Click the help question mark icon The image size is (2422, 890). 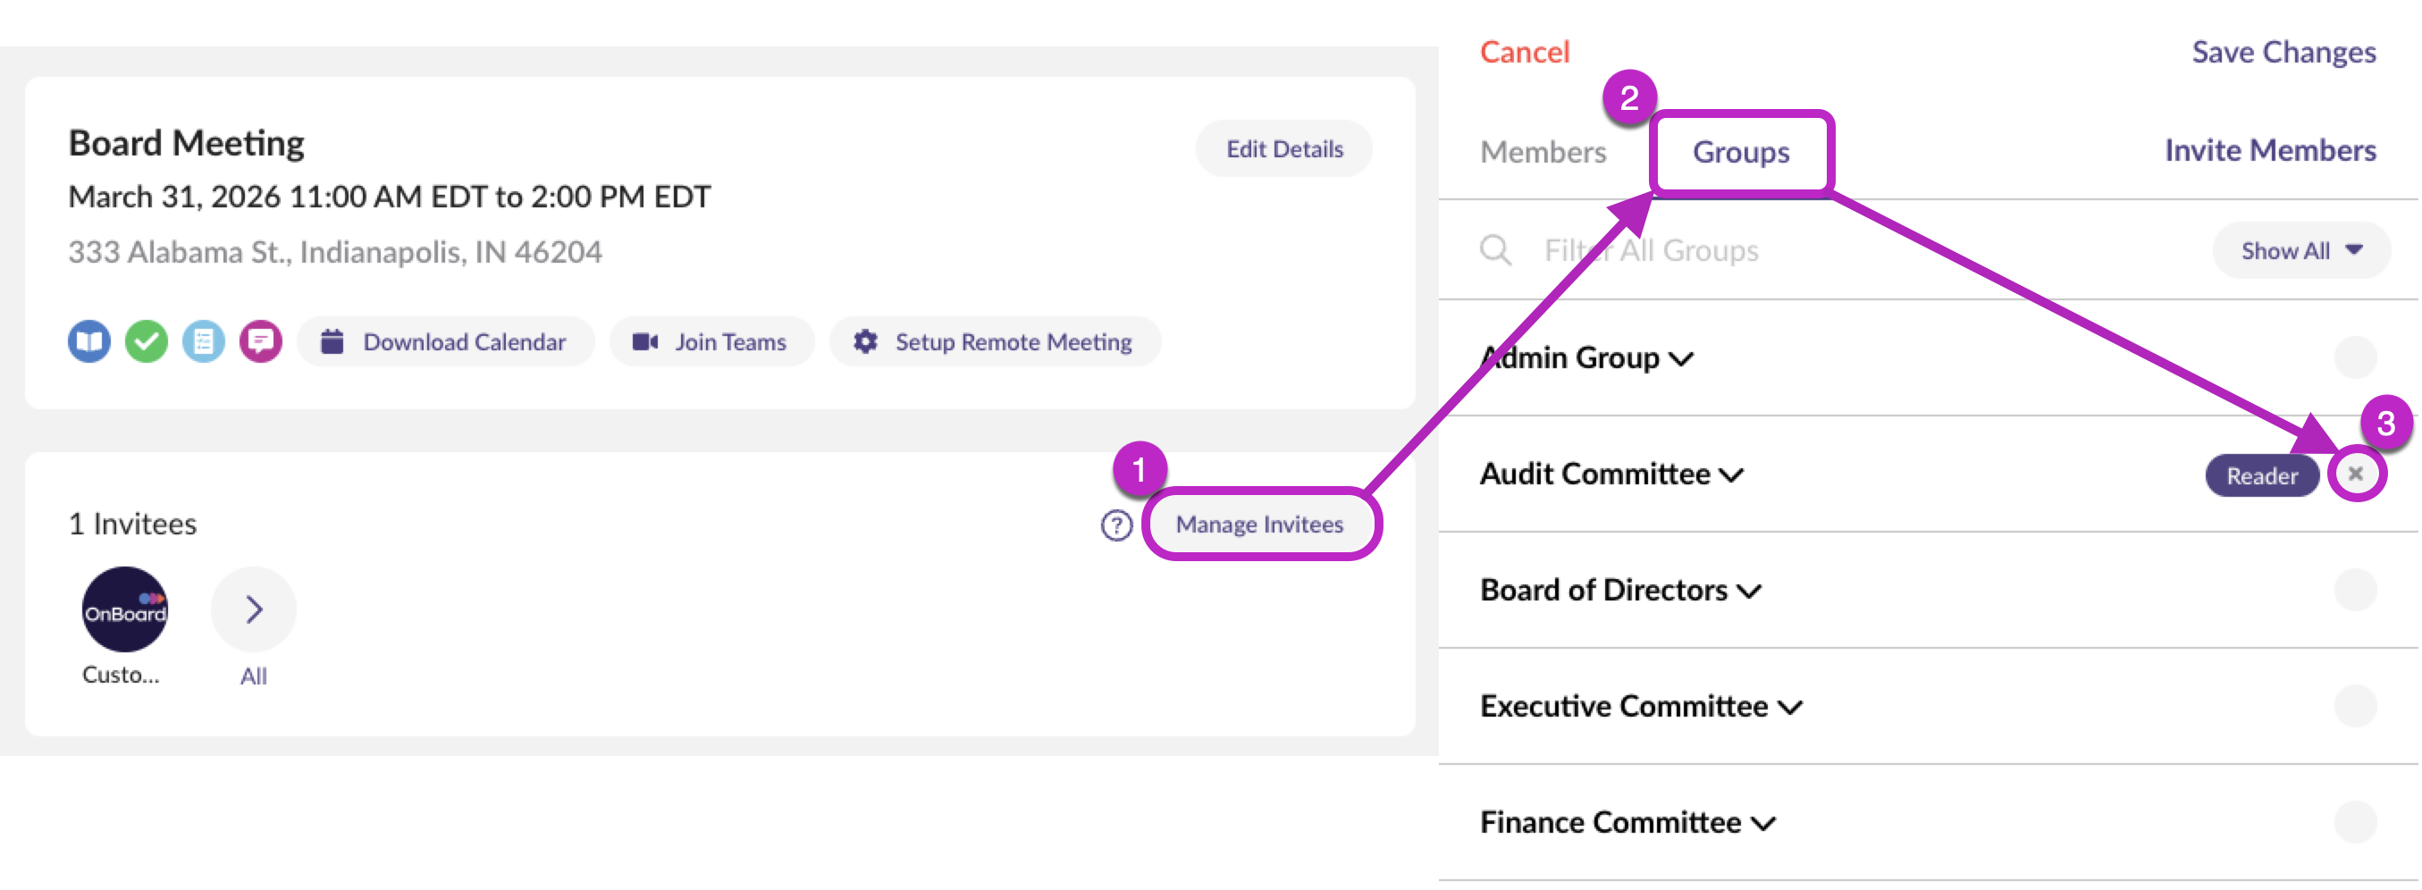pos(1116,525)
